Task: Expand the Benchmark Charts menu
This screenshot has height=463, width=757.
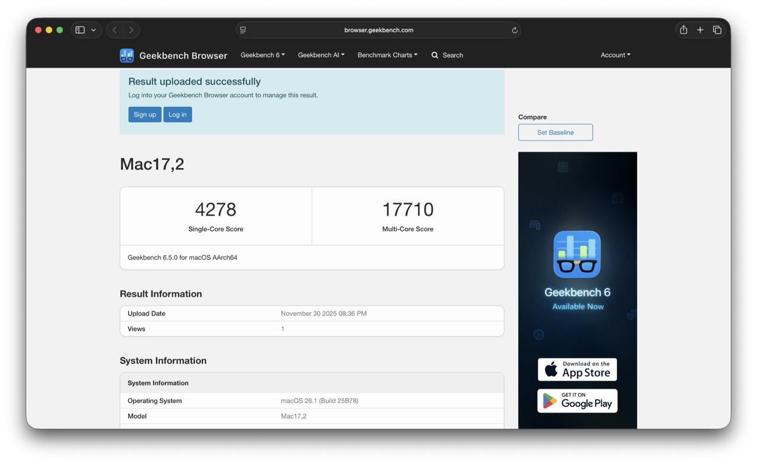Action: click(387, 55)
